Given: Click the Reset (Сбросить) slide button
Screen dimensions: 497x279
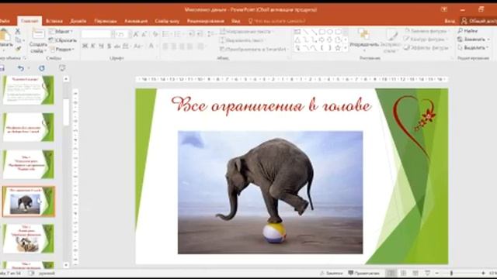Looking at the screenshot, I should pyautogui.click(x=62, y=40).
